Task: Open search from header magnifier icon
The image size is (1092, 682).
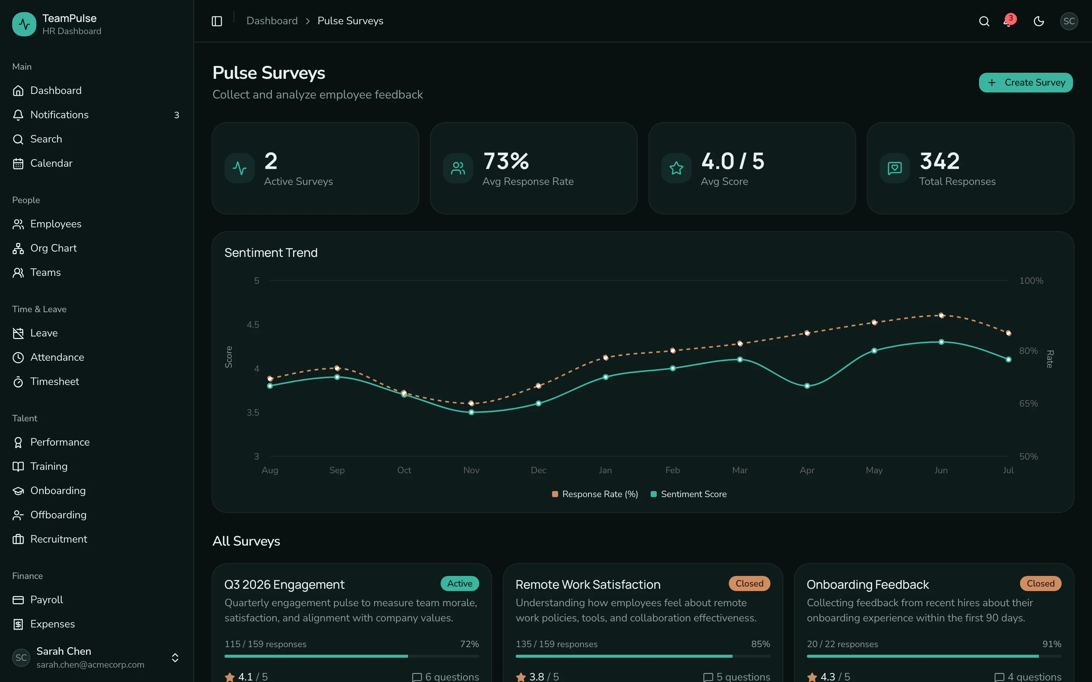Action: point(984,21)
